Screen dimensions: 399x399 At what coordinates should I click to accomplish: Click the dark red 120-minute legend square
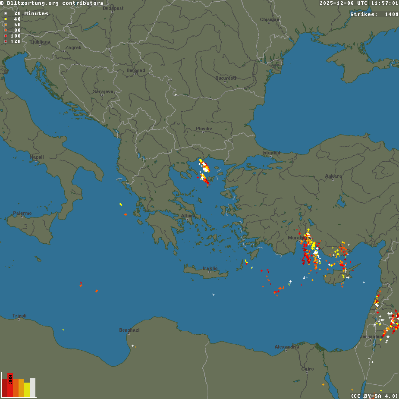(6, 42)
